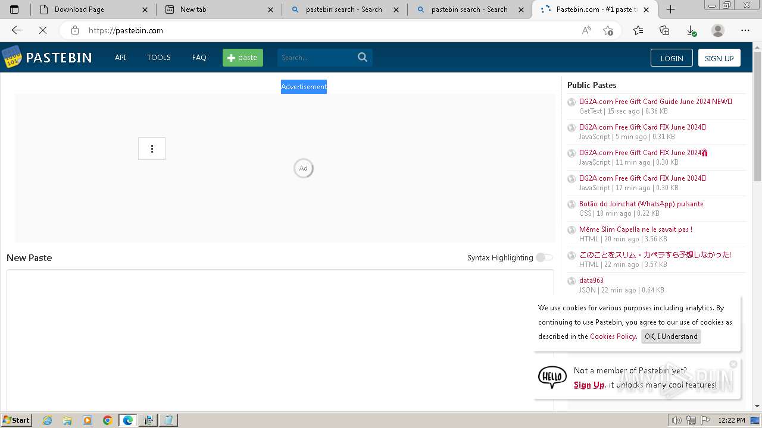The height and width of the screenshot is (428, 762).
Task: Open the G2A paste from 17 min ago
Action: click(x=642, y=178)
